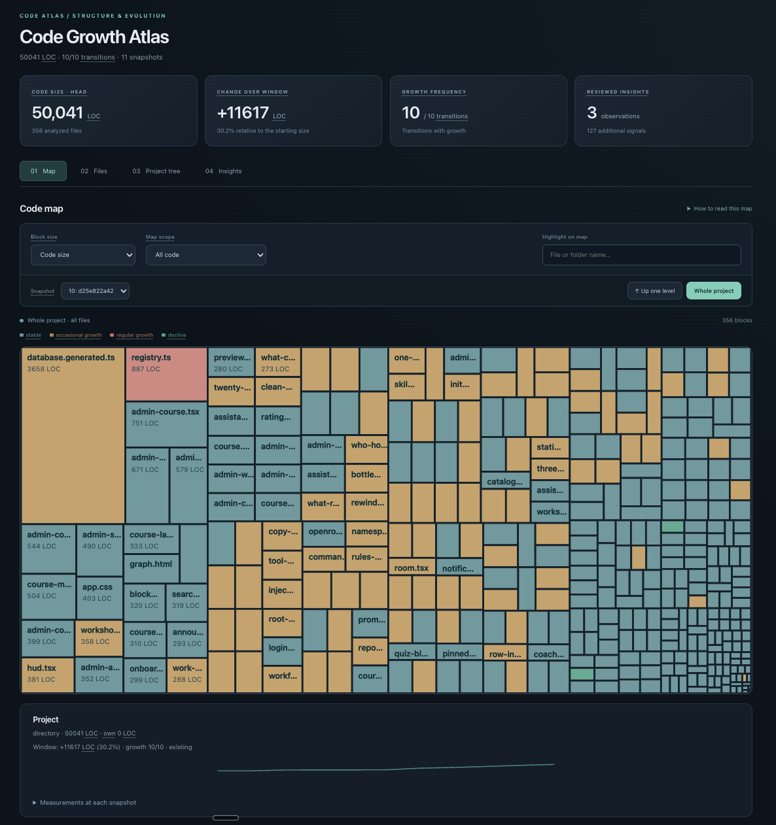Select the preview 280 LOC block

click(232, 362)
